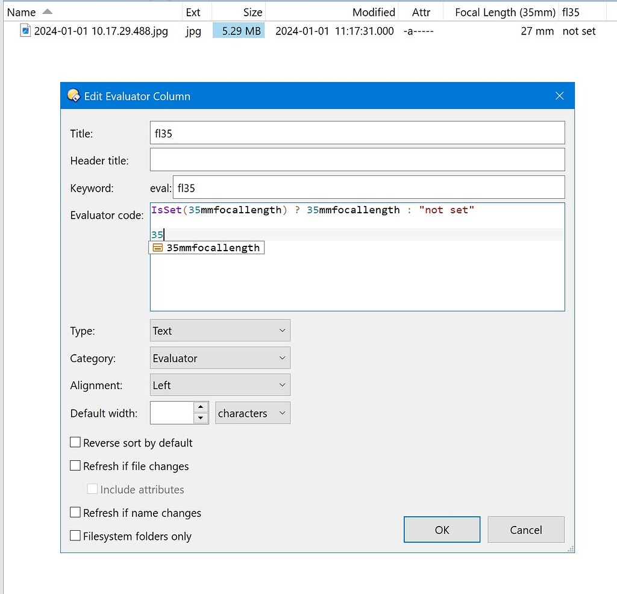Sort by the Name column header
Image resolution: width=617 pixels, height=594 pixels.
(22, 11)
